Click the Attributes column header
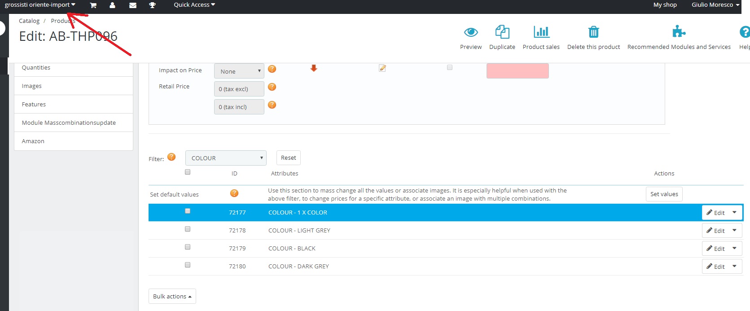This screenshot has width=750, height=311. [x=285, y=174]
